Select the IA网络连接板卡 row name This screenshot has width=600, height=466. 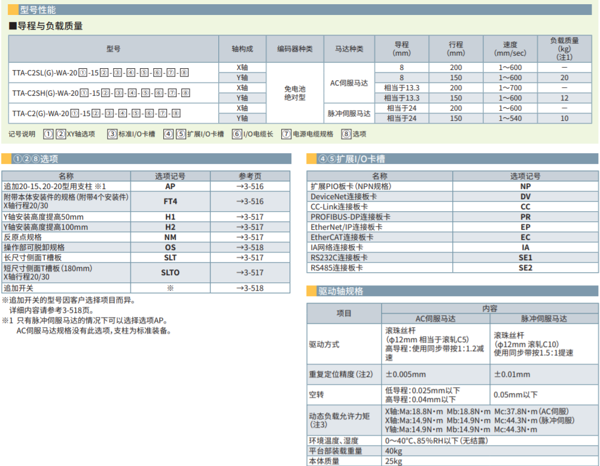pos(337,248)
